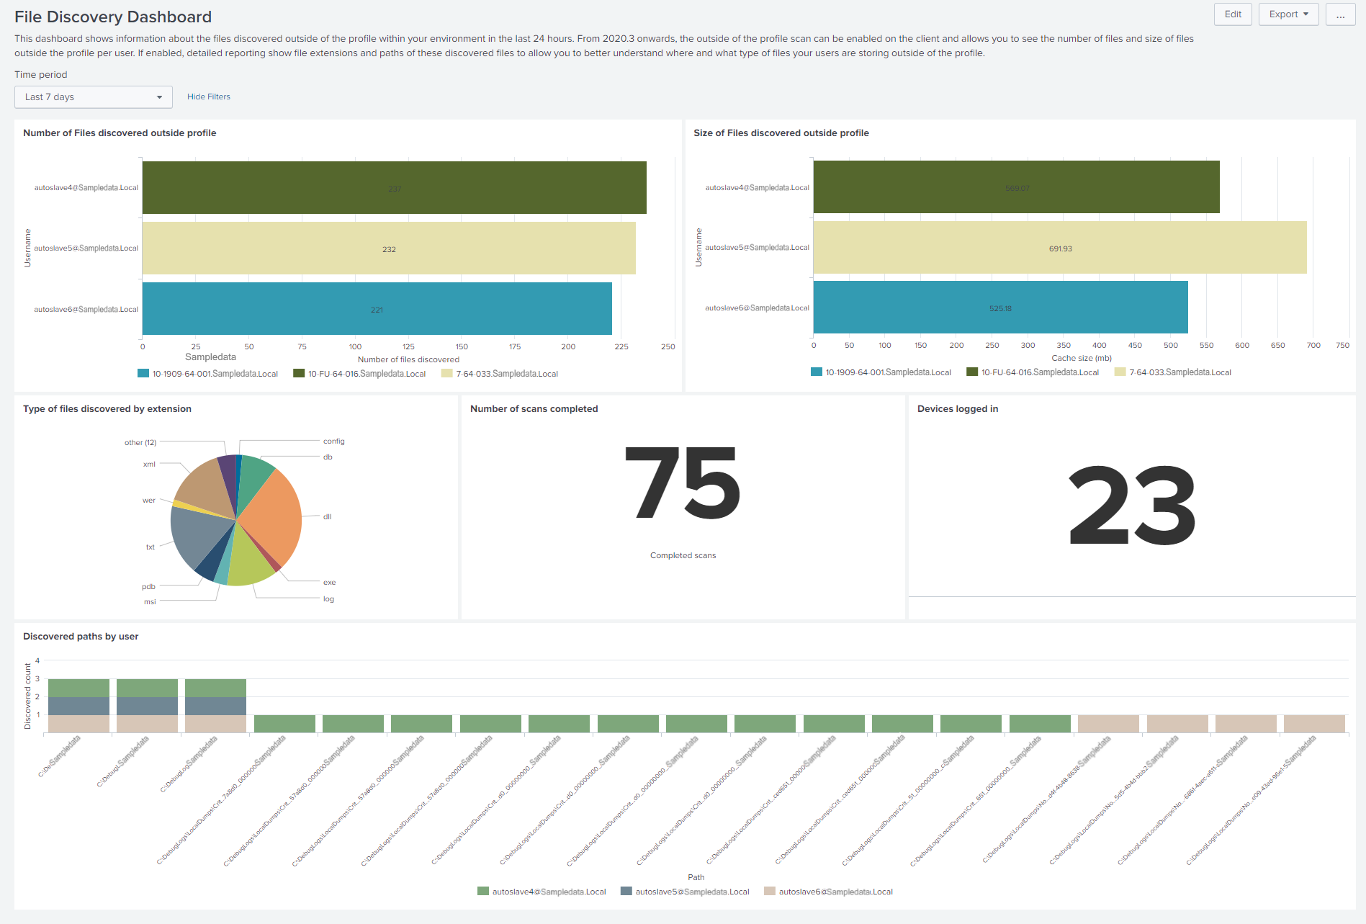This screenshot has height=924, width=1366.
Task: Click the 'Number of files discovered' axis label
Action: (x=408, y=360)
